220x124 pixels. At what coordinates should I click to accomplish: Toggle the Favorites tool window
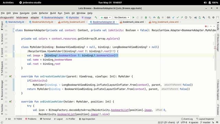pos(2,110)
